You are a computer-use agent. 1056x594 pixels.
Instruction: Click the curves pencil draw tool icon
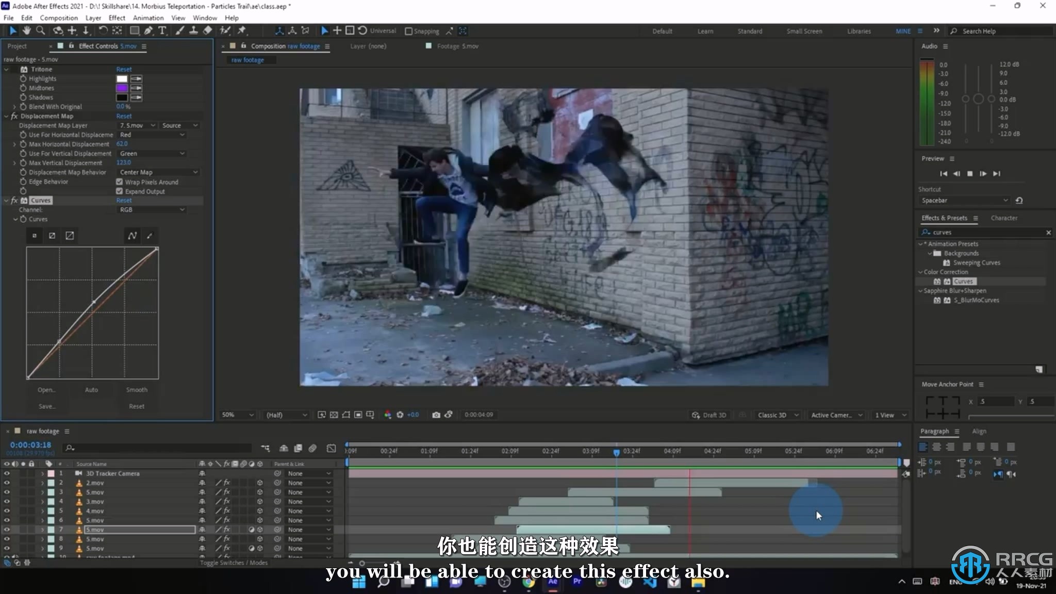(x=150, y=236)
